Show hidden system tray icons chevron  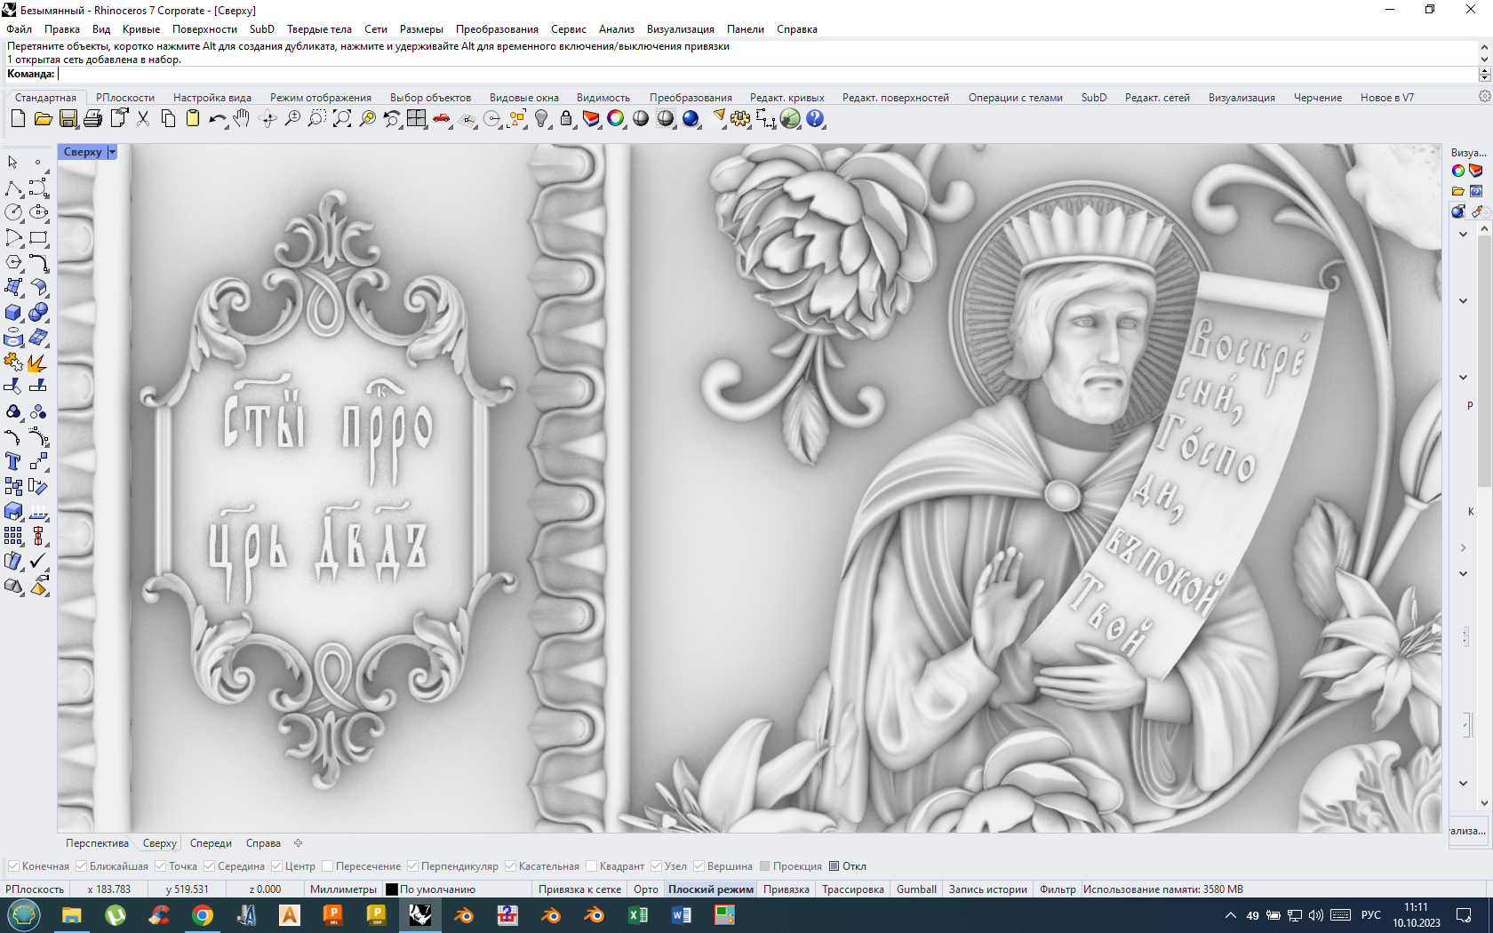[x=1231, y=915]
